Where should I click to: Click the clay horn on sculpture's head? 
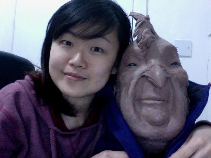click(x=142, y=29)
